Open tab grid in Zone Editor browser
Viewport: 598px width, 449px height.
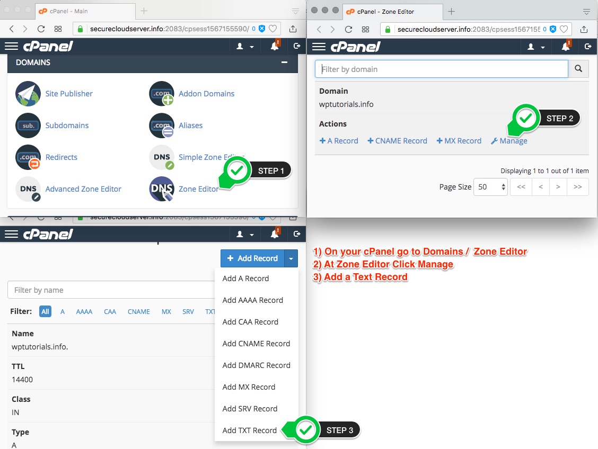(365, 29)
